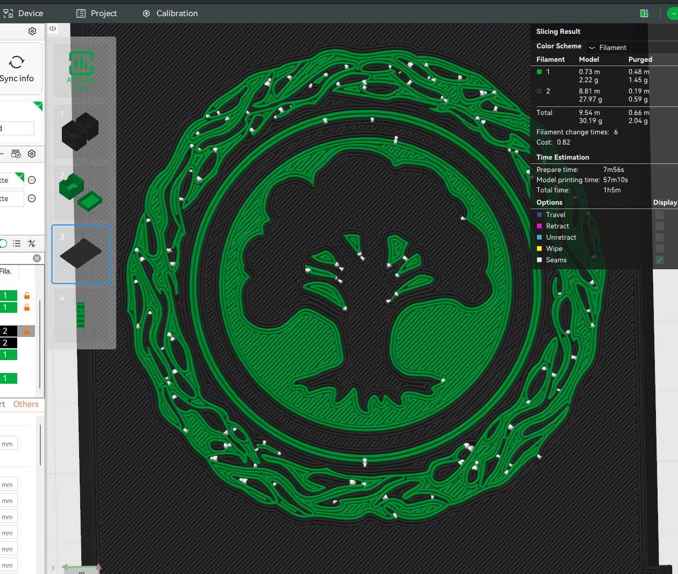Screen dimensions: 678x574
Task: Click the AMS filament sync icon
Action: (16, 154)
